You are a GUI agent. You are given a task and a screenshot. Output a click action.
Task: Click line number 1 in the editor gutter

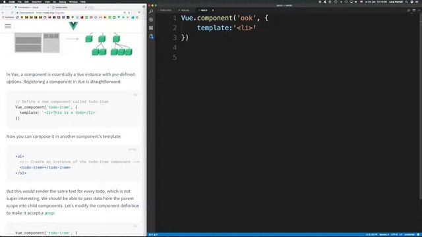coord(175,18)
